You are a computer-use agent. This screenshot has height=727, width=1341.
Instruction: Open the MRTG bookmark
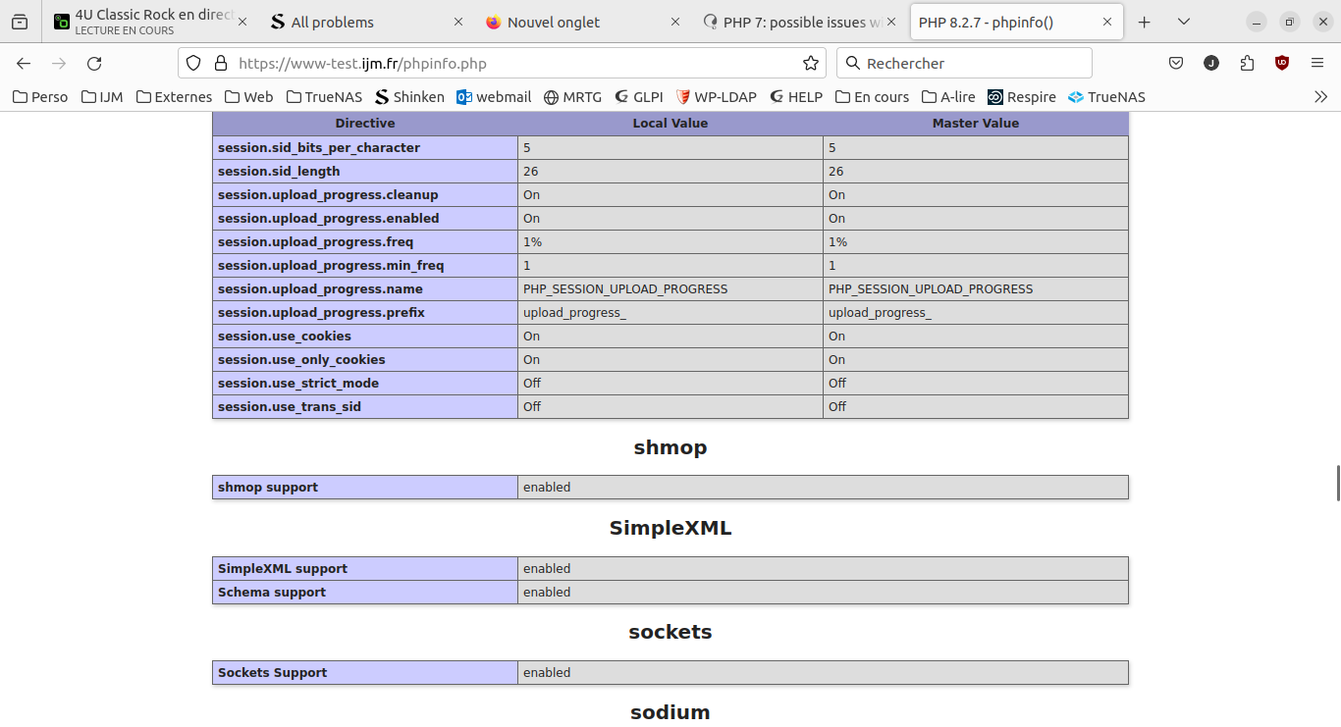click(x=572, y=97)
